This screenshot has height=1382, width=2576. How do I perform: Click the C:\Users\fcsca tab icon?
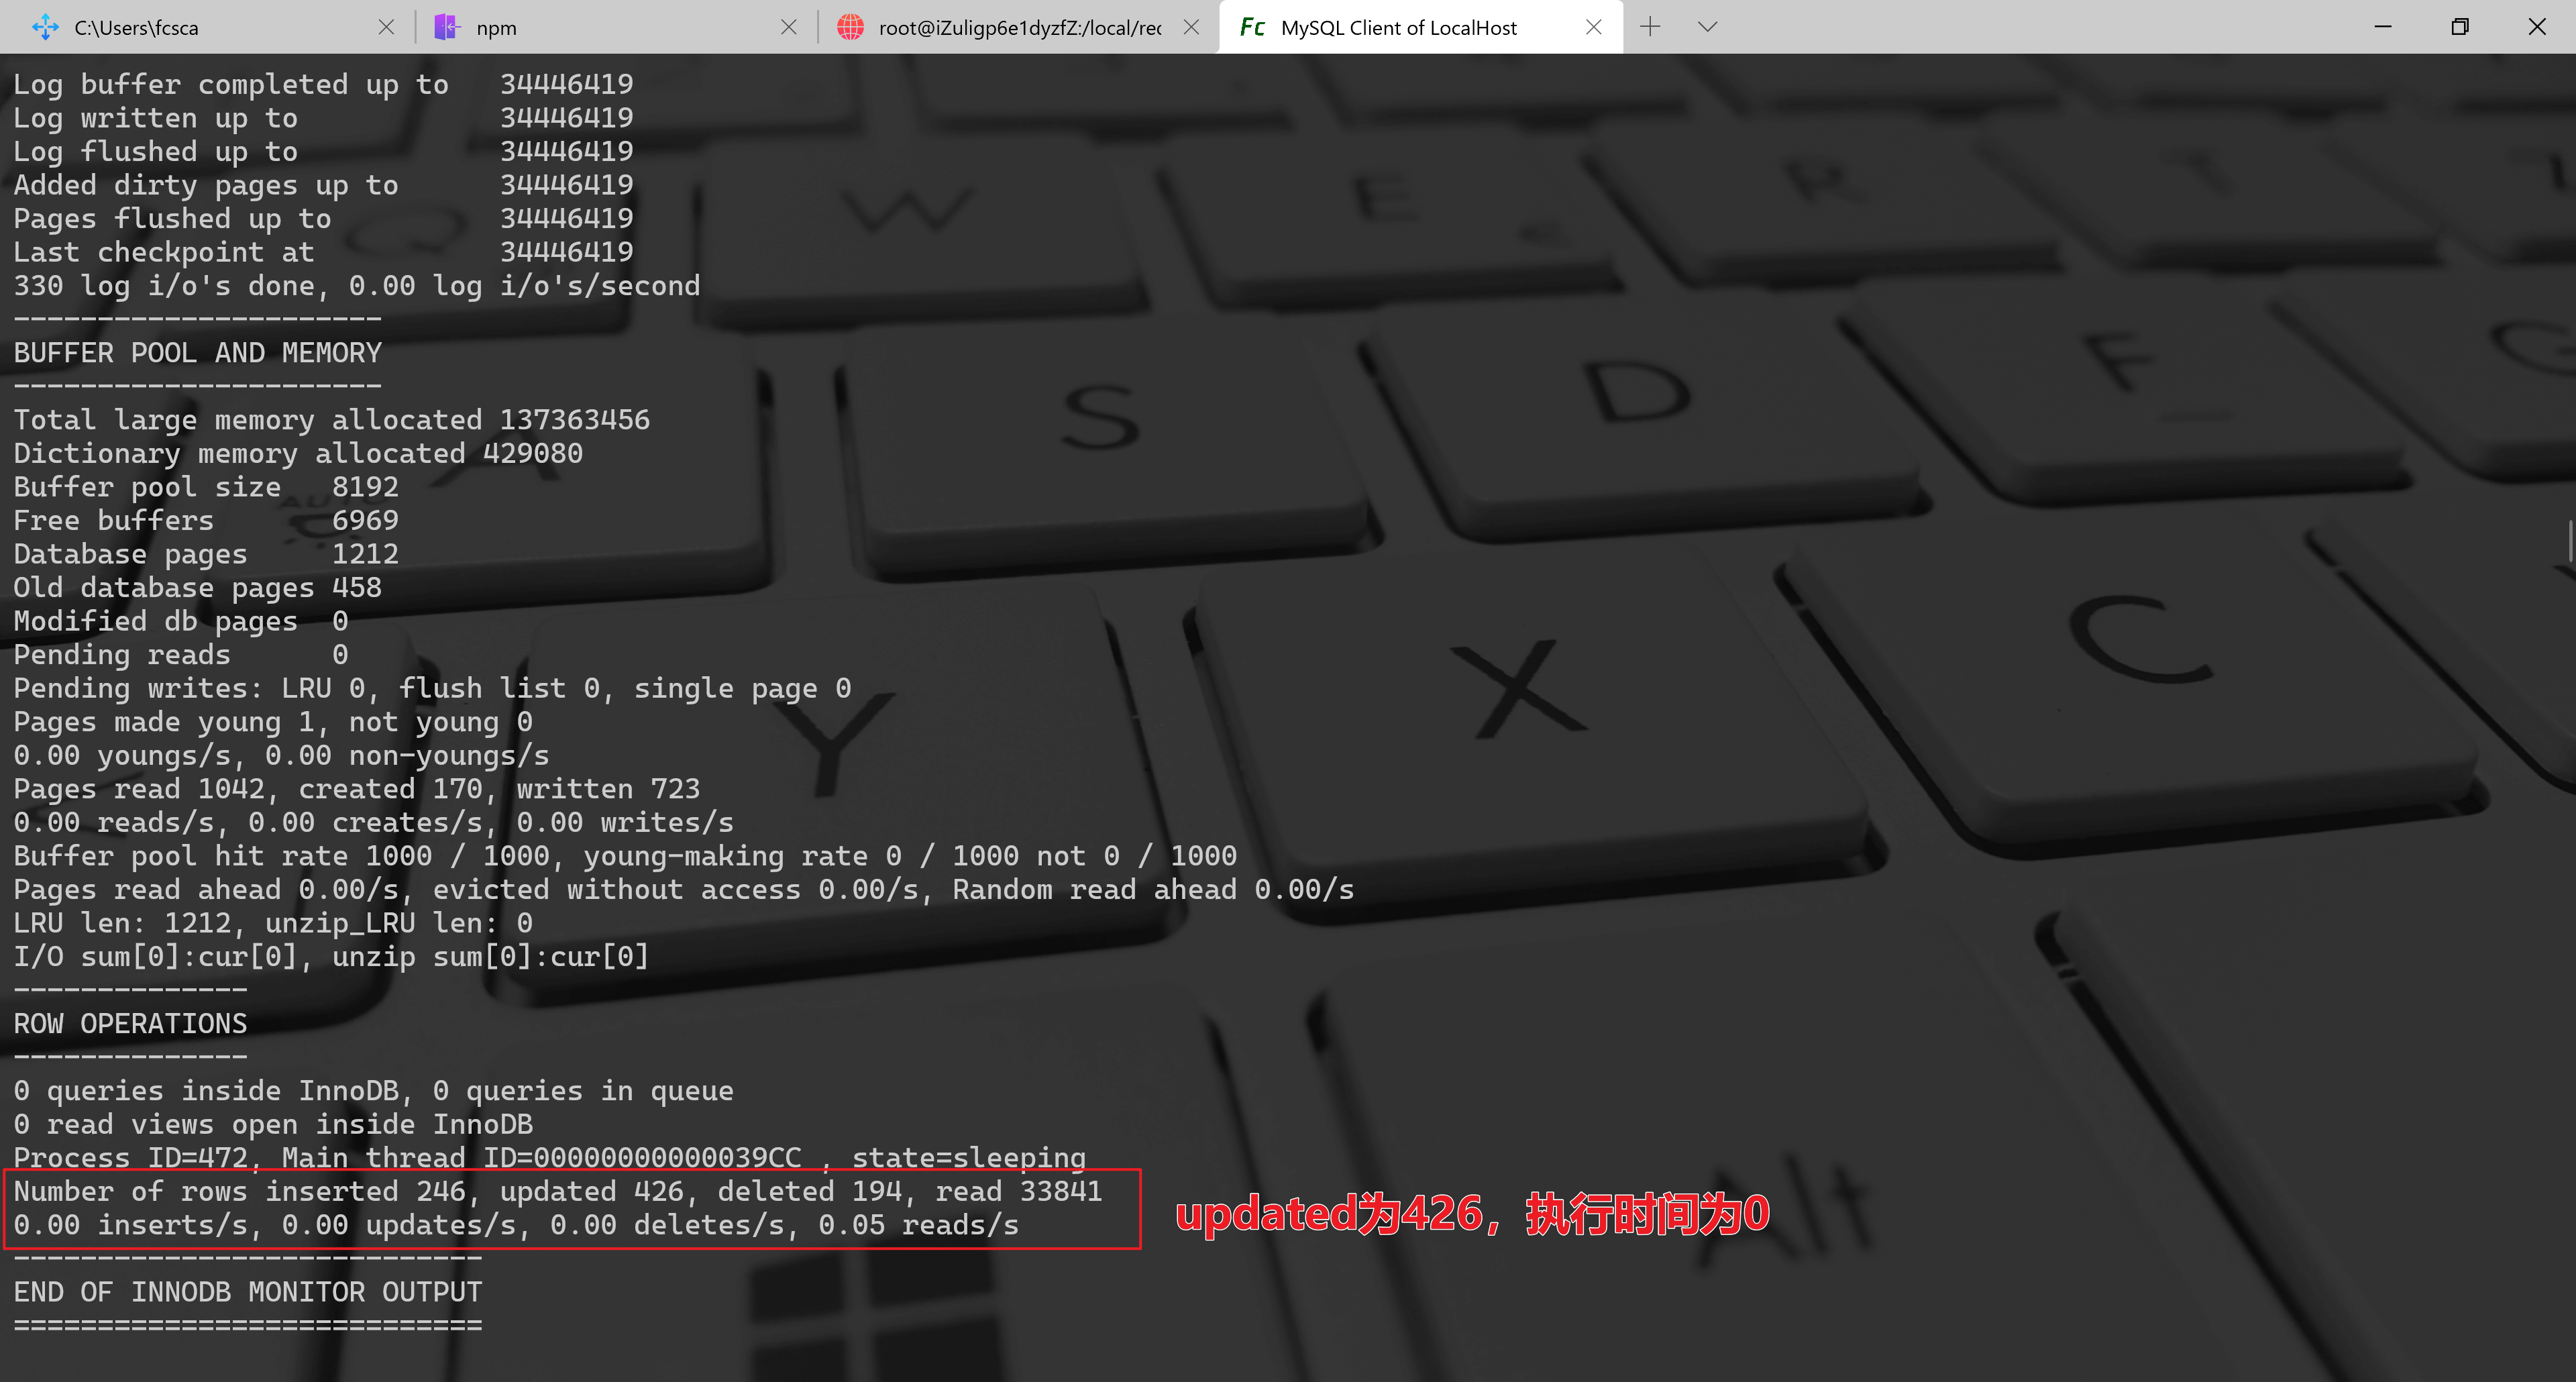coord(46,27)
